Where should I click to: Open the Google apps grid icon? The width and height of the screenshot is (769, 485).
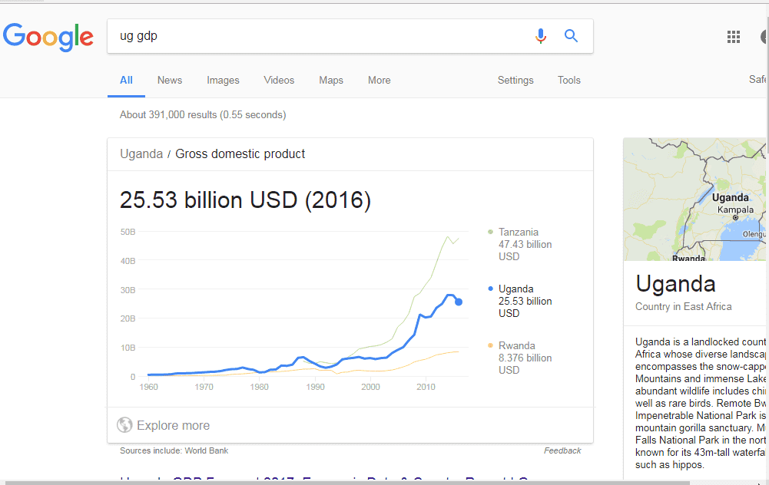[734, 37]
